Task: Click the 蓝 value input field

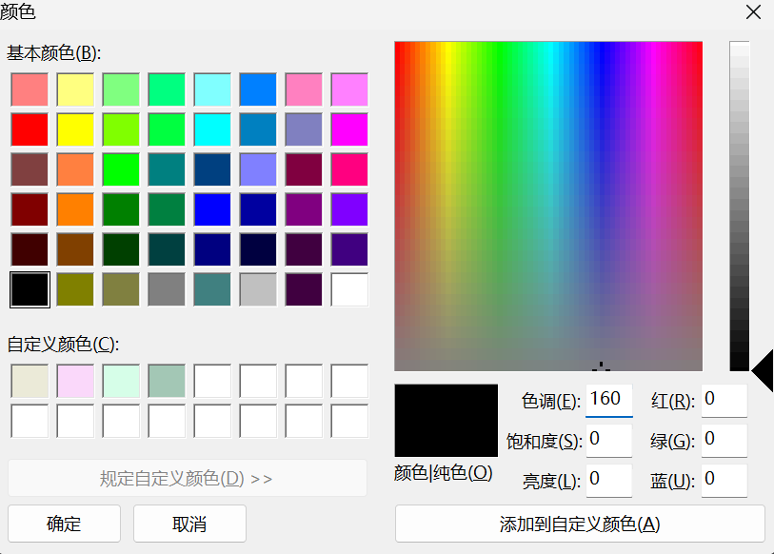Action: point(724,480)
